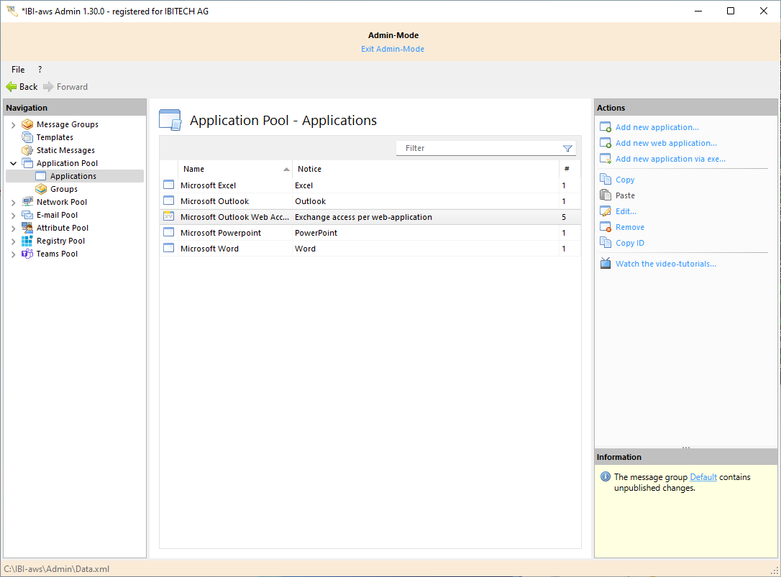The image size is (781, 577).
Task: Click the Microsoft Outlook Web Access row icon
Action: point(169,217)
